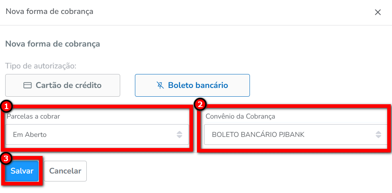This screenshot has height=193, width=392.
Task: Click the arrows on the BOLETO BANCÁRIO PJBANK selector
Action: coord(378,135)
